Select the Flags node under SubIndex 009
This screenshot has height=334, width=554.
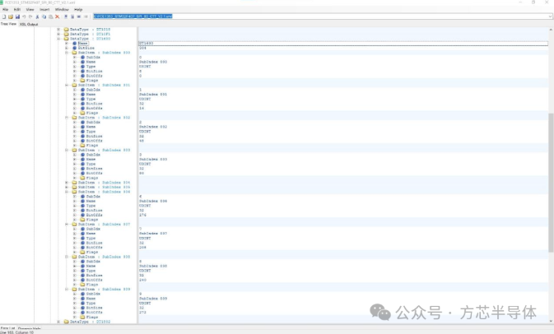tap(92, 317)
